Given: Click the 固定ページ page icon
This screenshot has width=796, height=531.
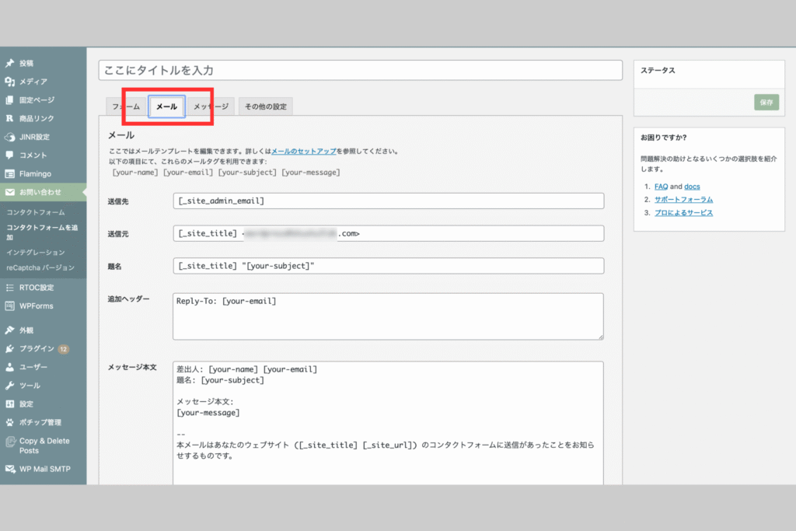Looking at the screenshot, I should 9,100.
